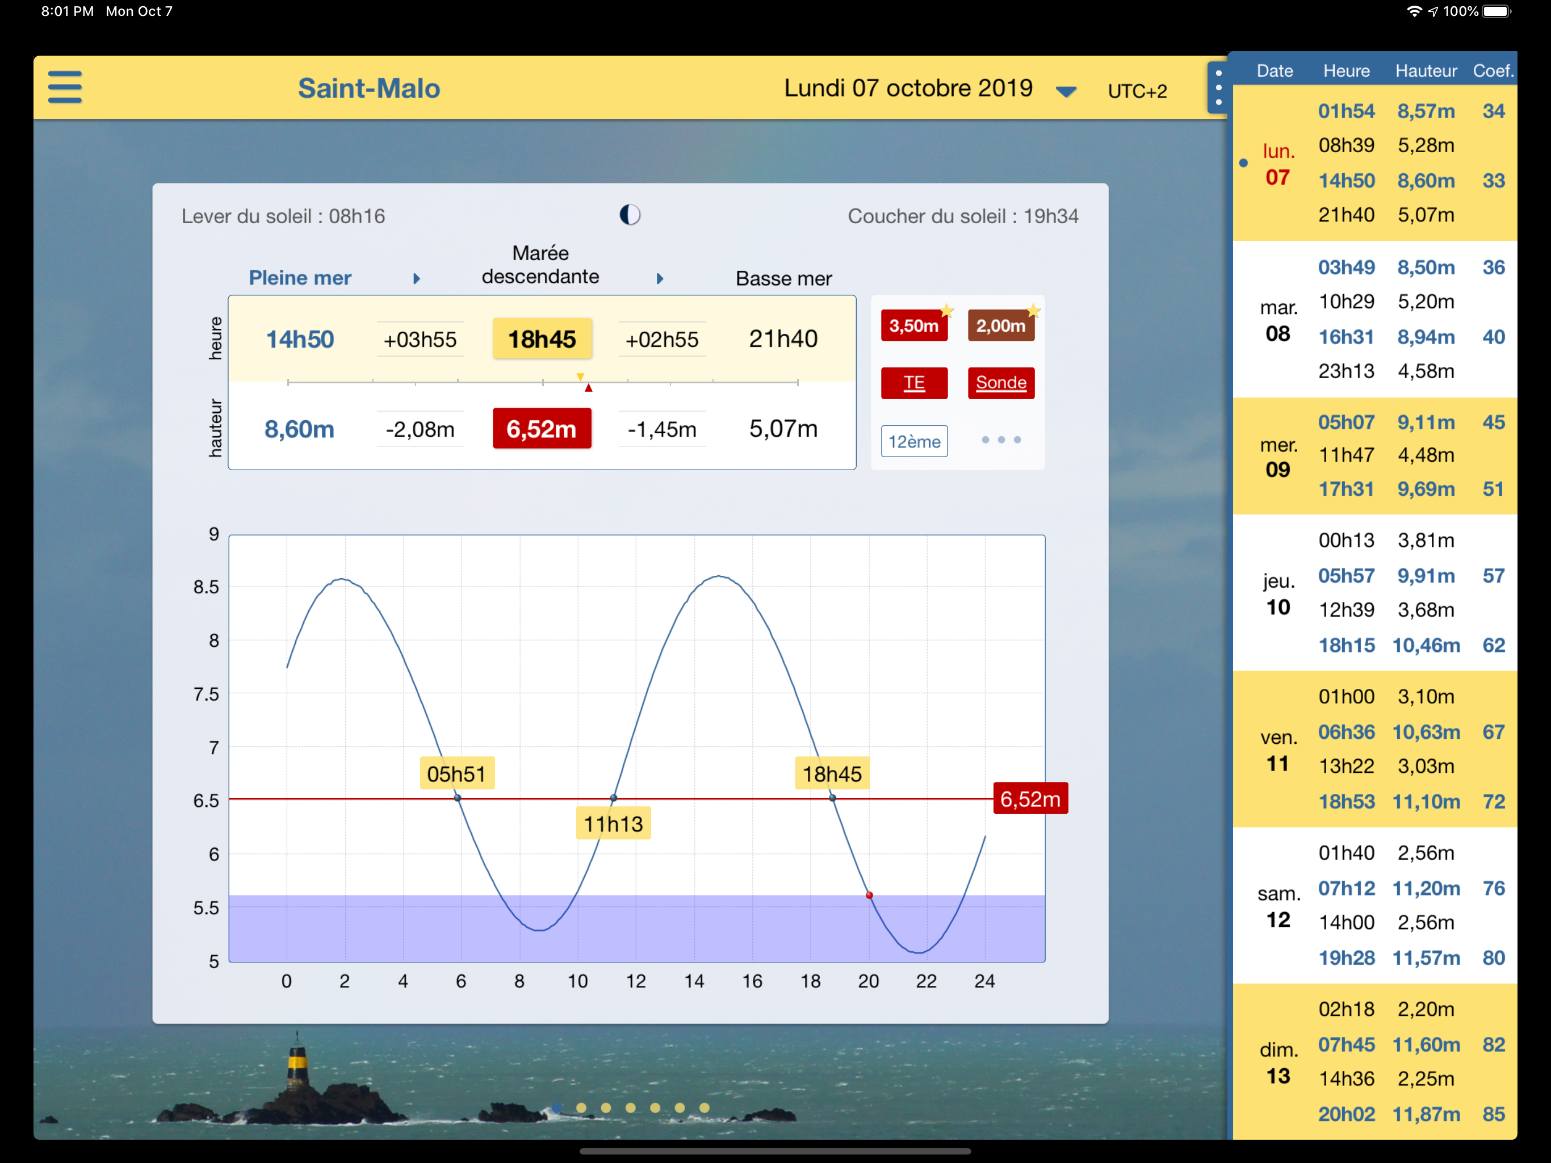Expand the date dropdown arrow
Screen dimensions: 1551x1163
coord(1066,91)
